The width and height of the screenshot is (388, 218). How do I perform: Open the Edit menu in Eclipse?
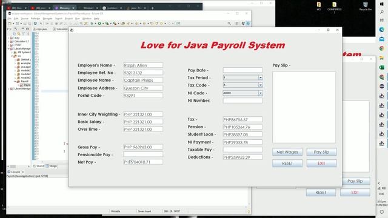(x=16, y=19)
